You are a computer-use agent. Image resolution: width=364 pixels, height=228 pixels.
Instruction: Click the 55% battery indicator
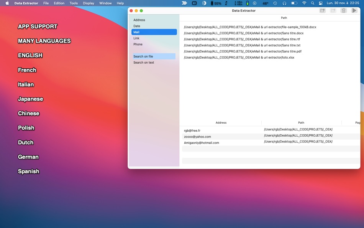[x=216, y=3]
